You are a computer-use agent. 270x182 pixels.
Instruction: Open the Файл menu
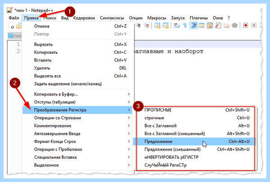coord(14,18)
